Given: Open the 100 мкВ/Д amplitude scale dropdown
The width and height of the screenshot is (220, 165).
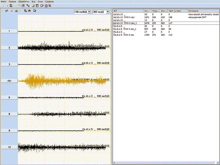Looking at the screenshot, I should (89, 12).
